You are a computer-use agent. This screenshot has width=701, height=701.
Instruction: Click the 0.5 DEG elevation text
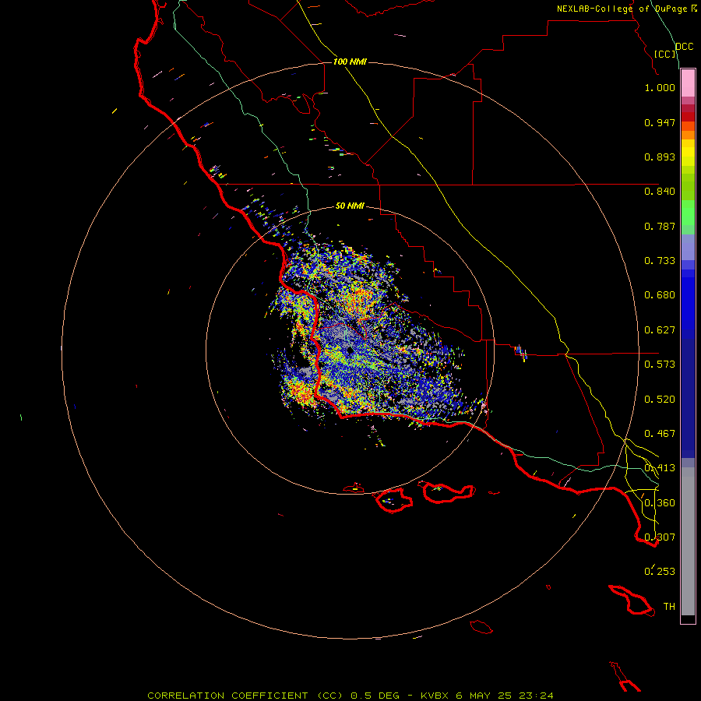(x=374, y=696)
